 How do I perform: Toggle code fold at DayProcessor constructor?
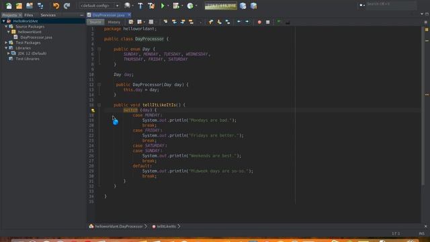[99, 85]
